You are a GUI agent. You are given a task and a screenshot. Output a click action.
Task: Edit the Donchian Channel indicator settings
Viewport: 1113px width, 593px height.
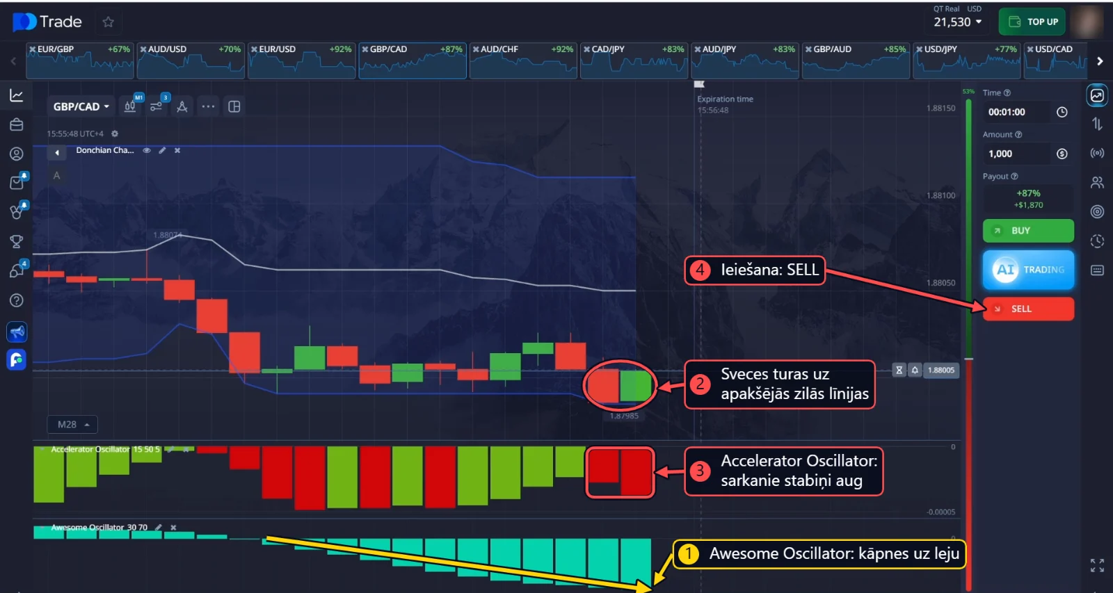tap(162, 150)
